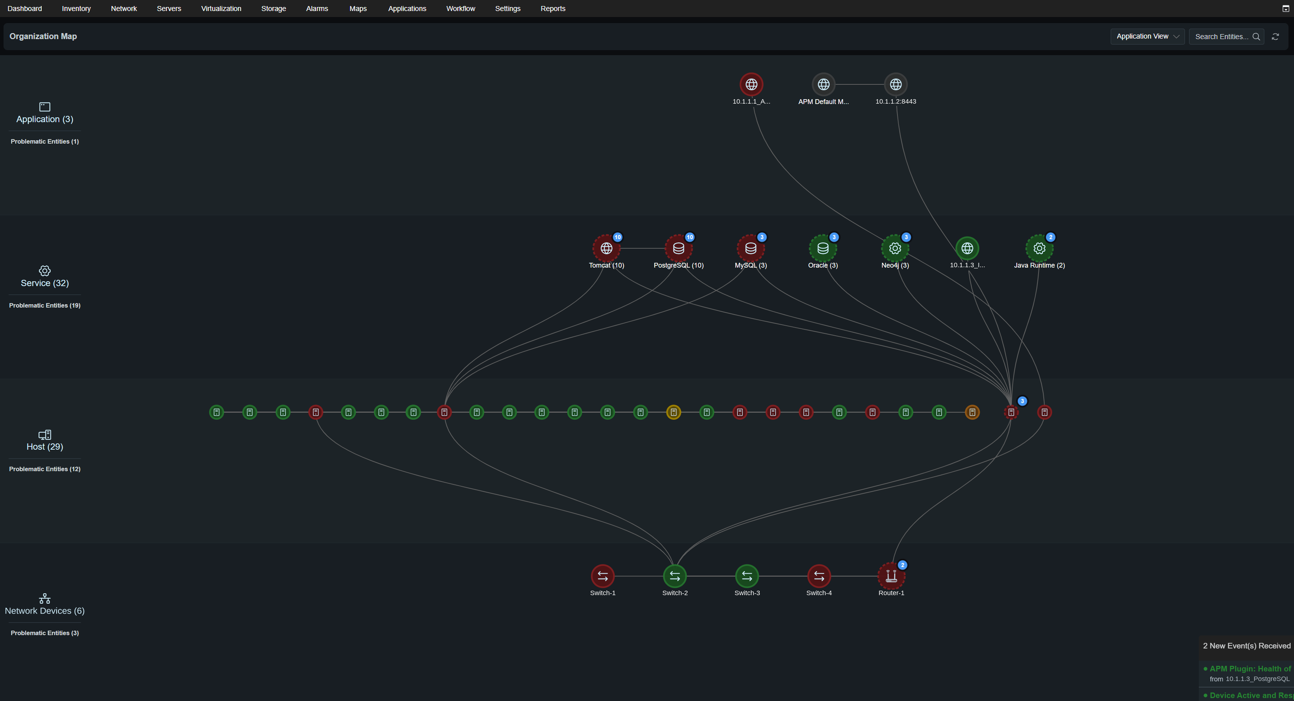Open the Oracle (3) service node
The width and height of the screenshot is (1294, 701).
tap(823, 248)
